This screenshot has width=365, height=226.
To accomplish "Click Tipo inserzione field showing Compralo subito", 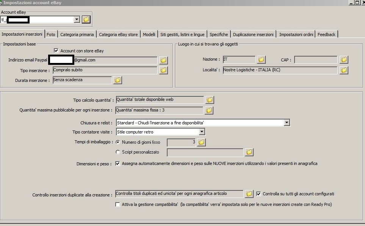I will tap(105, 70).
